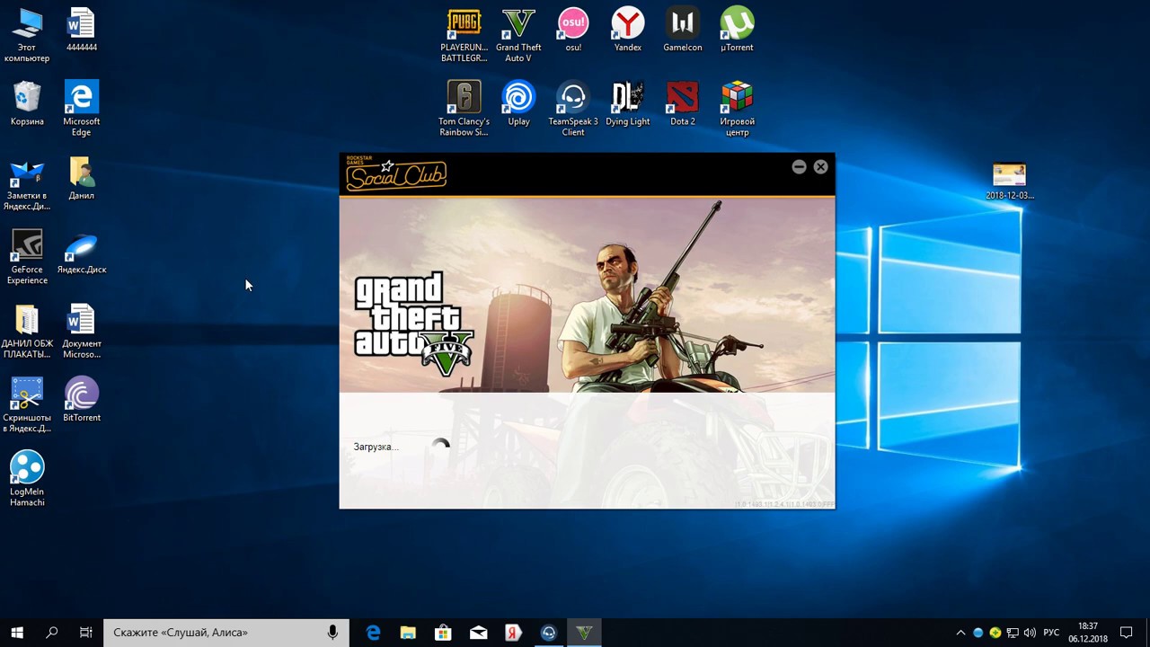The image size is (1150, 647).
Task: Select the Grand Theft Auto V desktop icon
Action: tap(518, 35)
